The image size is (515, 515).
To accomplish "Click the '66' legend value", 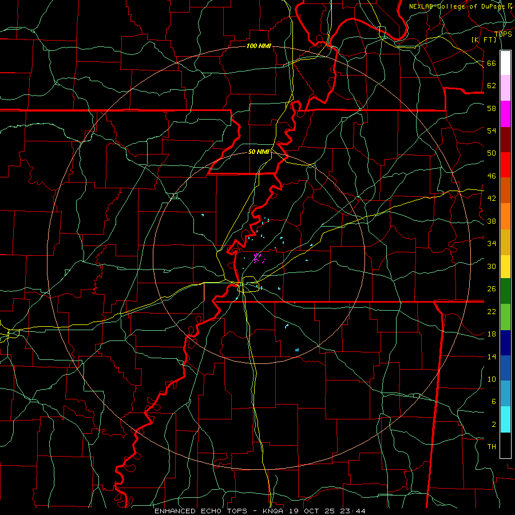I will click(492, 63).
